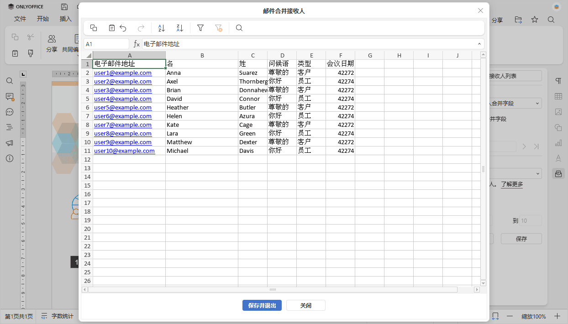Viewport: 568px width, 324px height.
Task: Click Save and Exit button
Action: coord(262,305)
